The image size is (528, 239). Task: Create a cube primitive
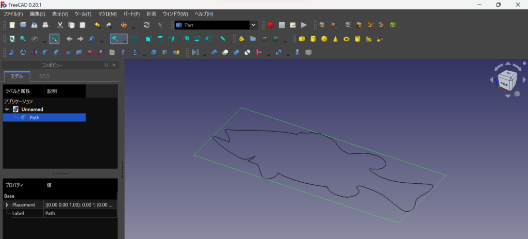point(302,39)
